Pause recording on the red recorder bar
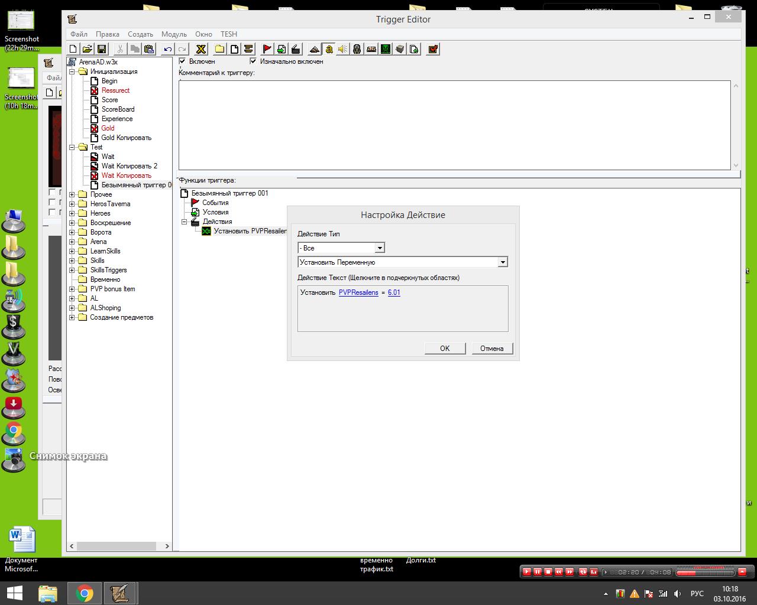This screenshot has width=757, height=605. tap(537, 572)
